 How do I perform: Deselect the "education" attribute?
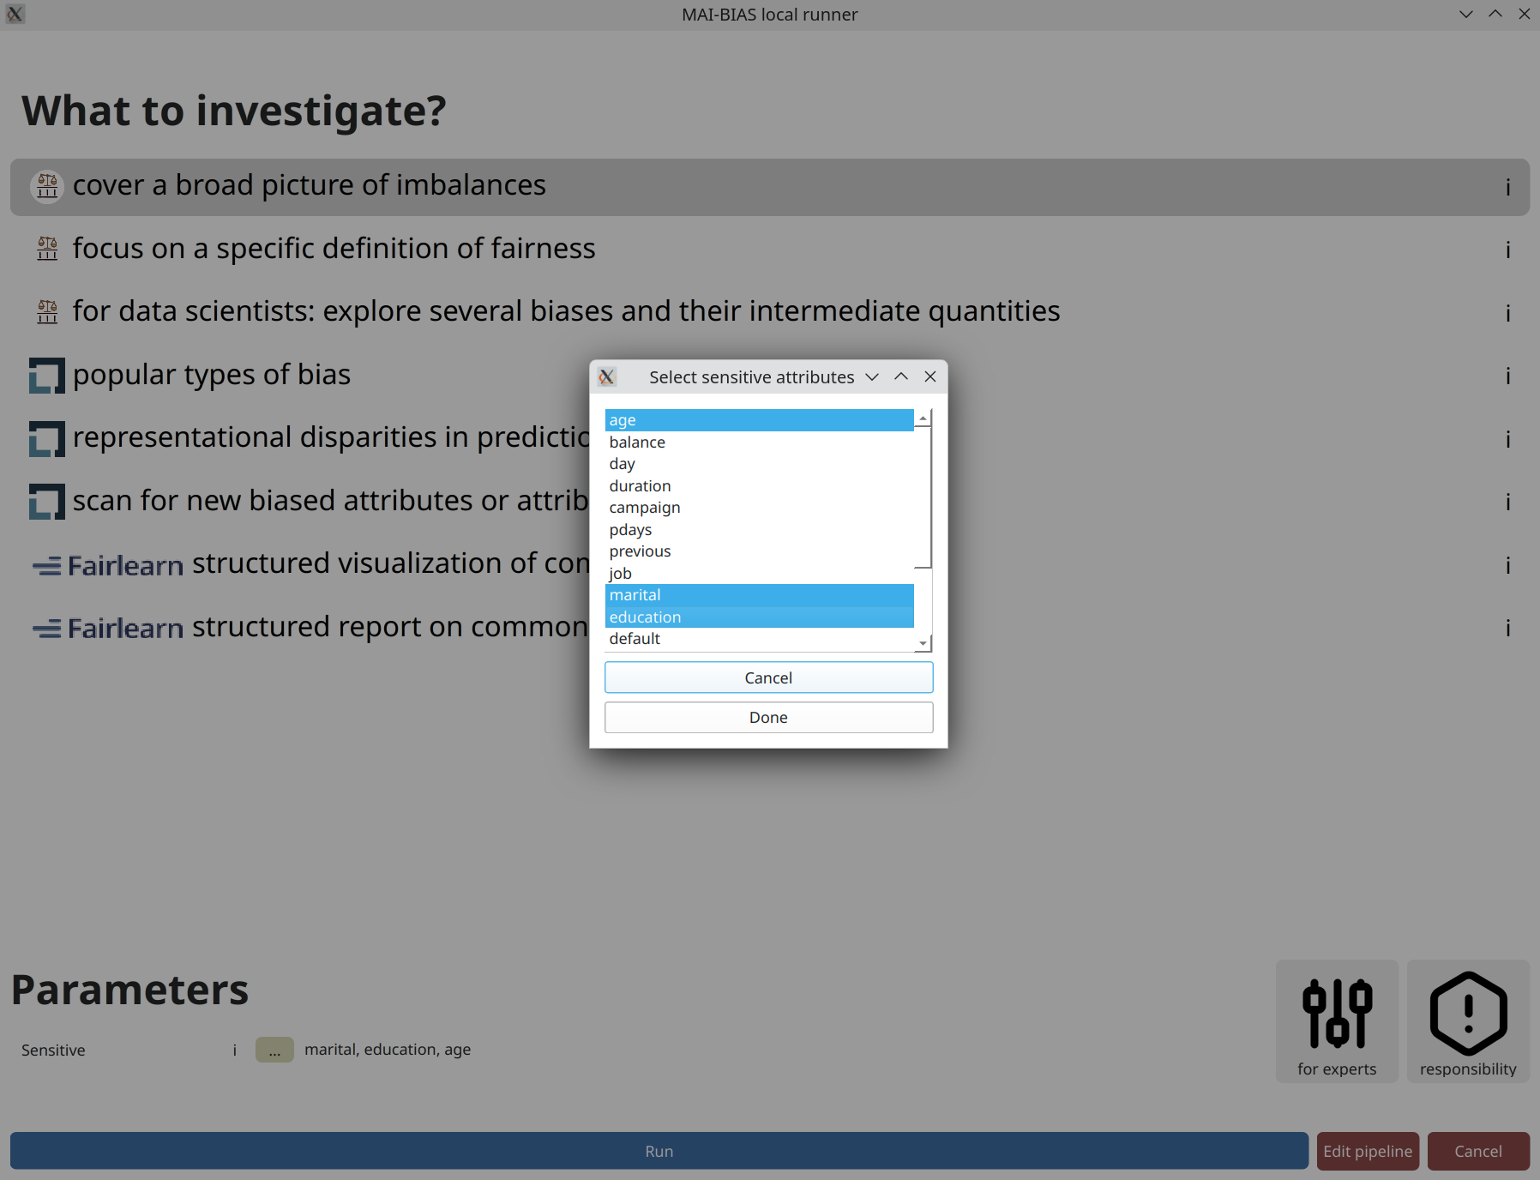click(760, 617)
